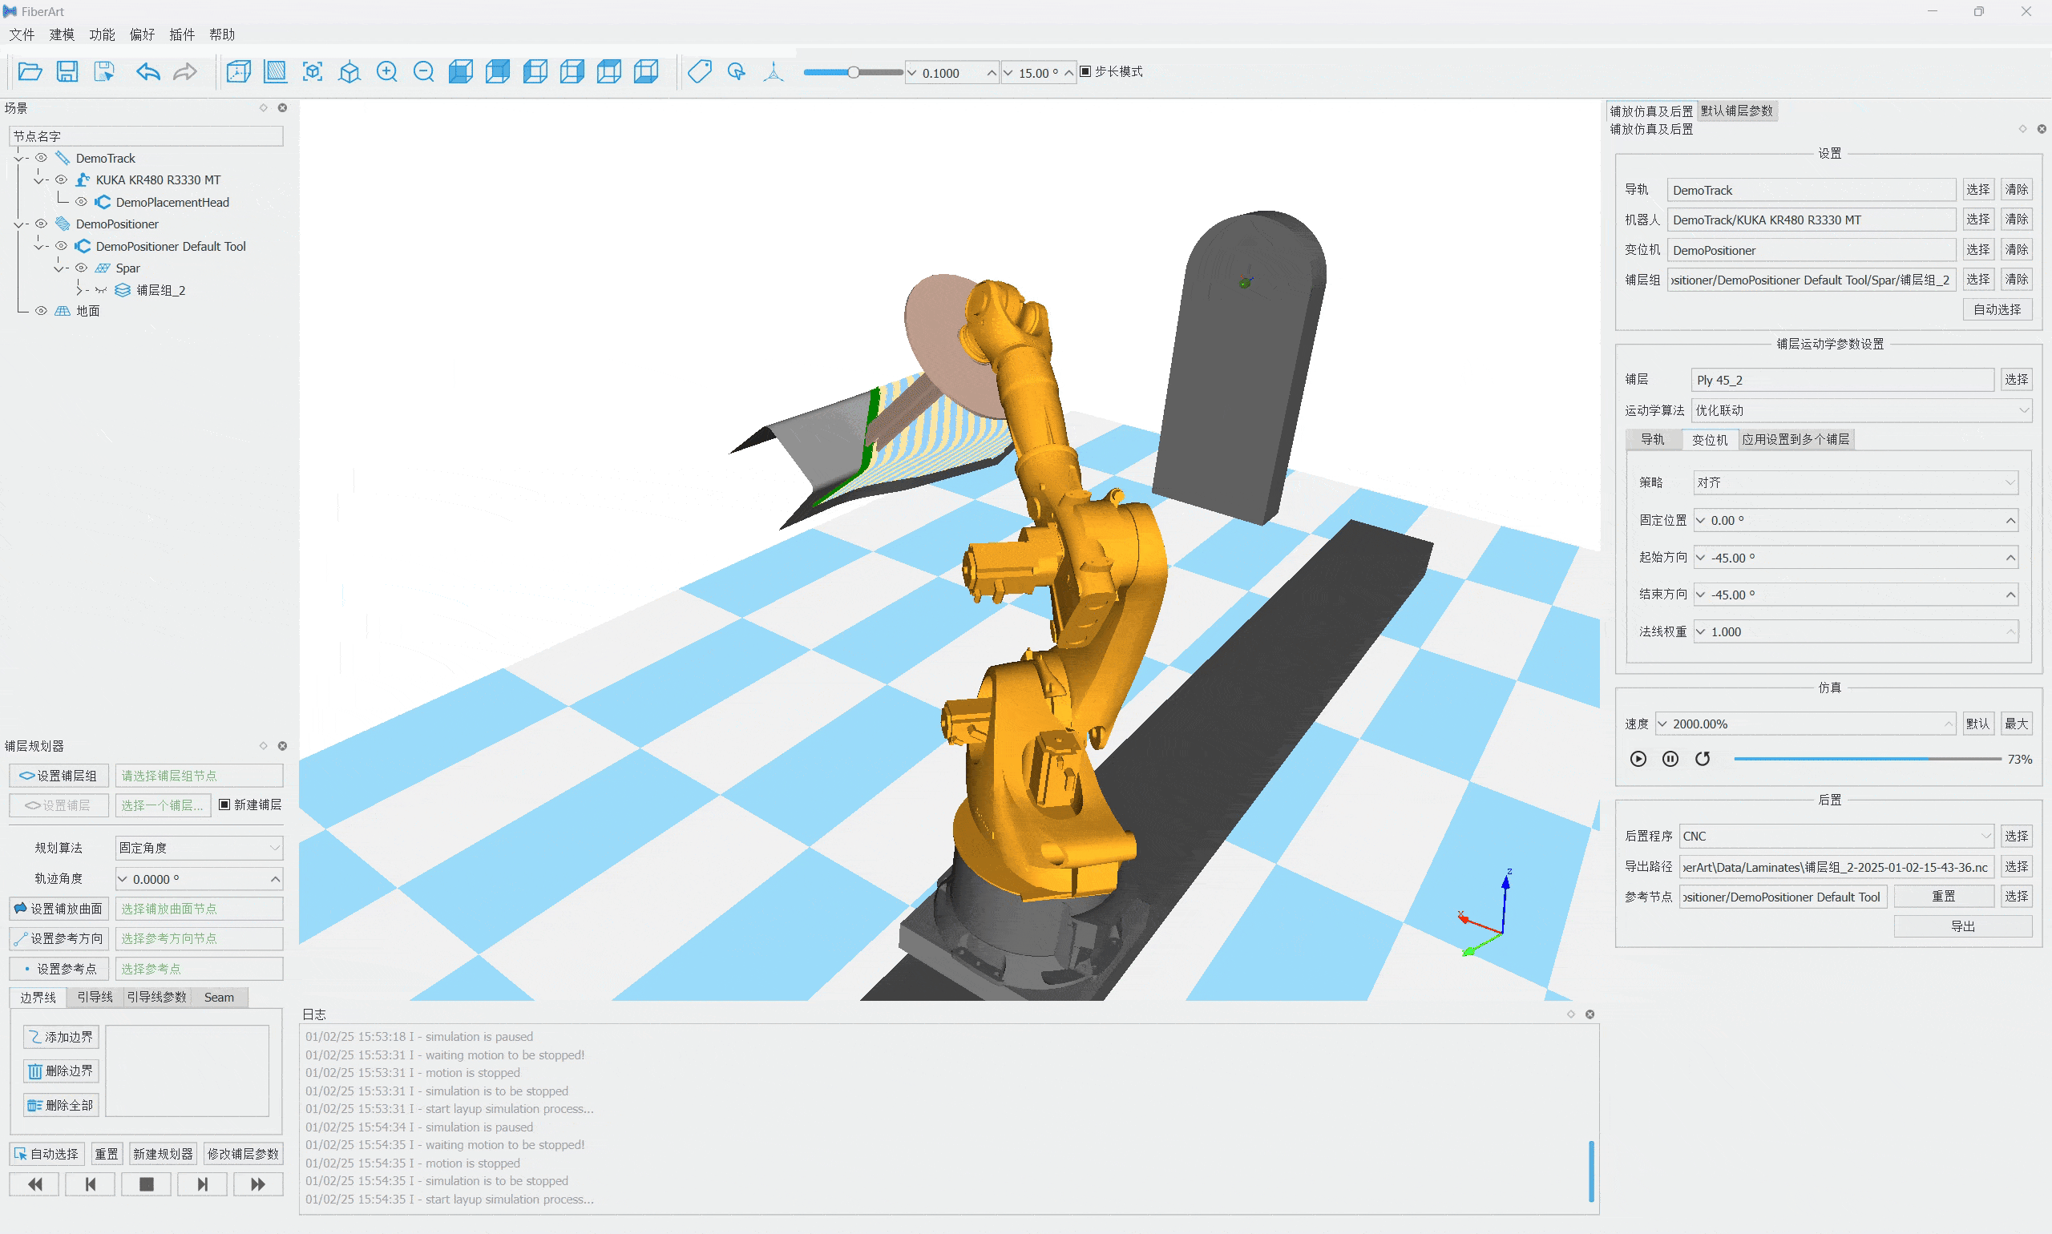Click the zoom out magnifier icon
Screen dimensions: 2052x1234
point(423,72)
